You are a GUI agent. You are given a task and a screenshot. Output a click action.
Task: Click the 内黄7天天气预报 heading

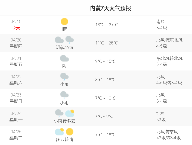pos(111,8)
